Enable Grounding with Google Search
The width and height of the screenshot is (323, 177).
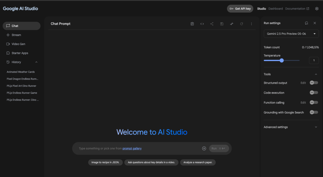click(314, 112)
